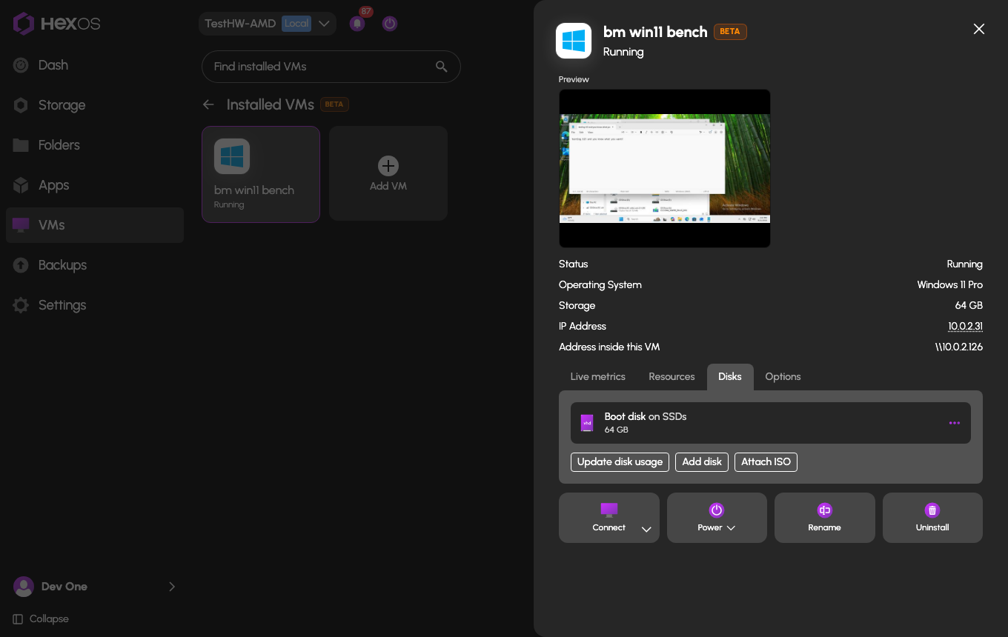Viewport: 1008px width, 637px height.
Task: Click the vhd disk icon
Action: (x=587, y=423)
